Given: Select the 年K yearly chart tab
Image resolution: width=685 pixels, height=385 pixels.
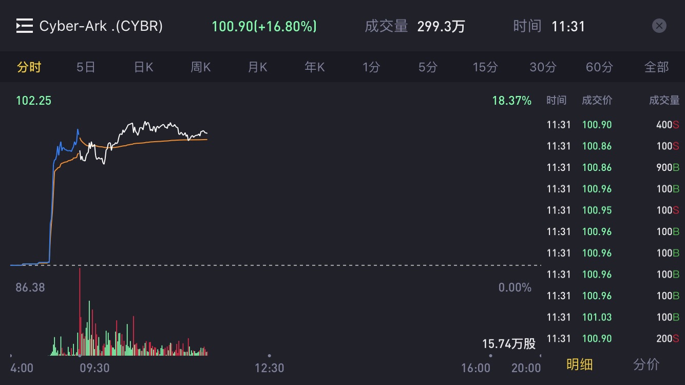Looking at the screenshot, I should click(314, 67).
